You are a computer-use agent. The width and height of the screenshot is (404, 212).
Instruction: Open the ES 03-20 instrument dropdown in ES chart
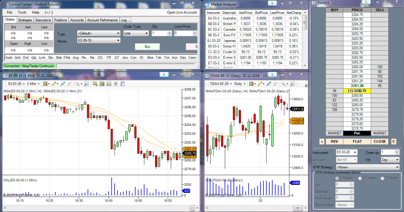click(x=16, y=84)
